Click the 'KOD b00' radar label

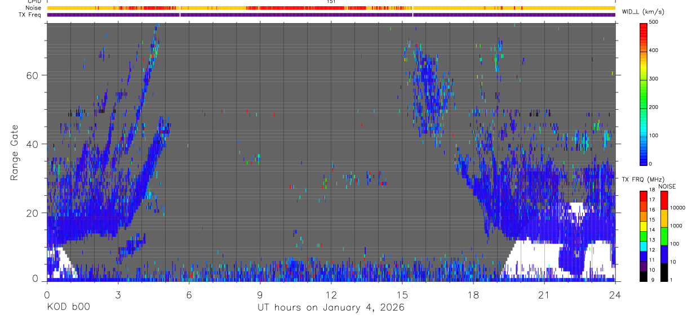(x=68, y=308)
